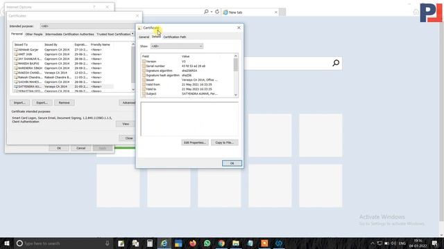The image size is (444, 249).
Task: Open the Details tab in Certificate dialog
Action: click(156, 37)
